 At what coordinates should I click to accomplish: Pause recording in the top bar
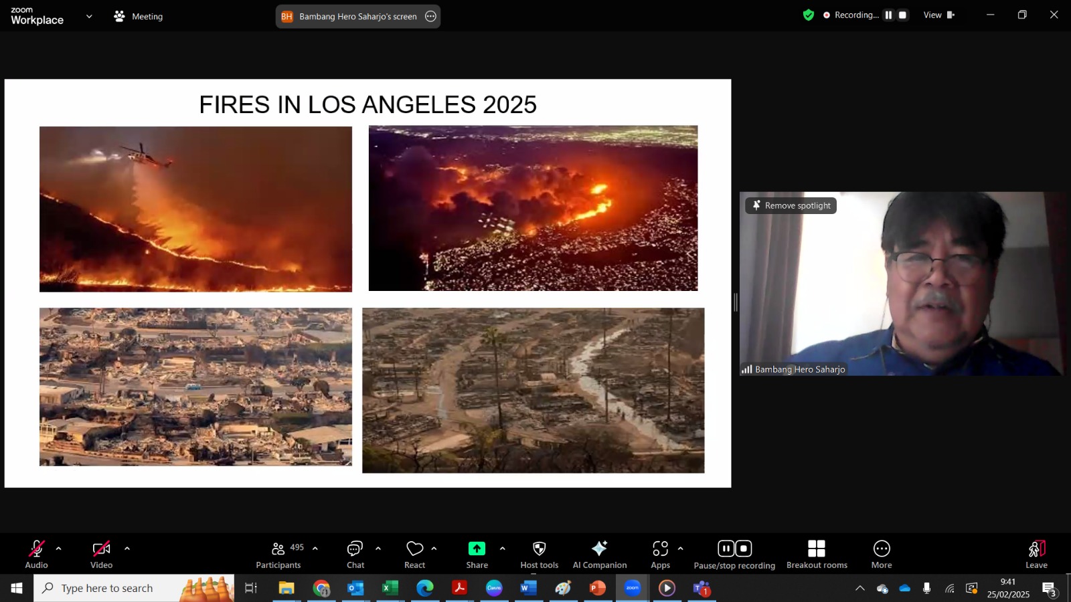tap(888, 15)
